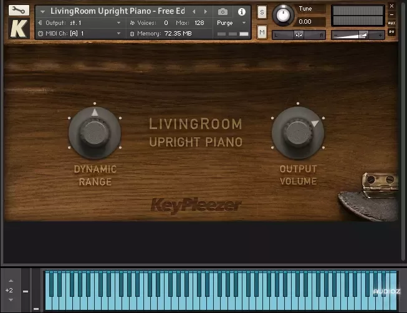Click the wrench edit-instrument icon
The width and height of the screenshot is (407, 313).
pos(19,11)
